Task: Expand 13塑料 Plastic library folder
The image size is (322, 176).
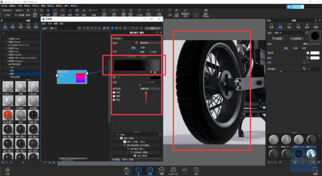Action: [x=5, y=42]
